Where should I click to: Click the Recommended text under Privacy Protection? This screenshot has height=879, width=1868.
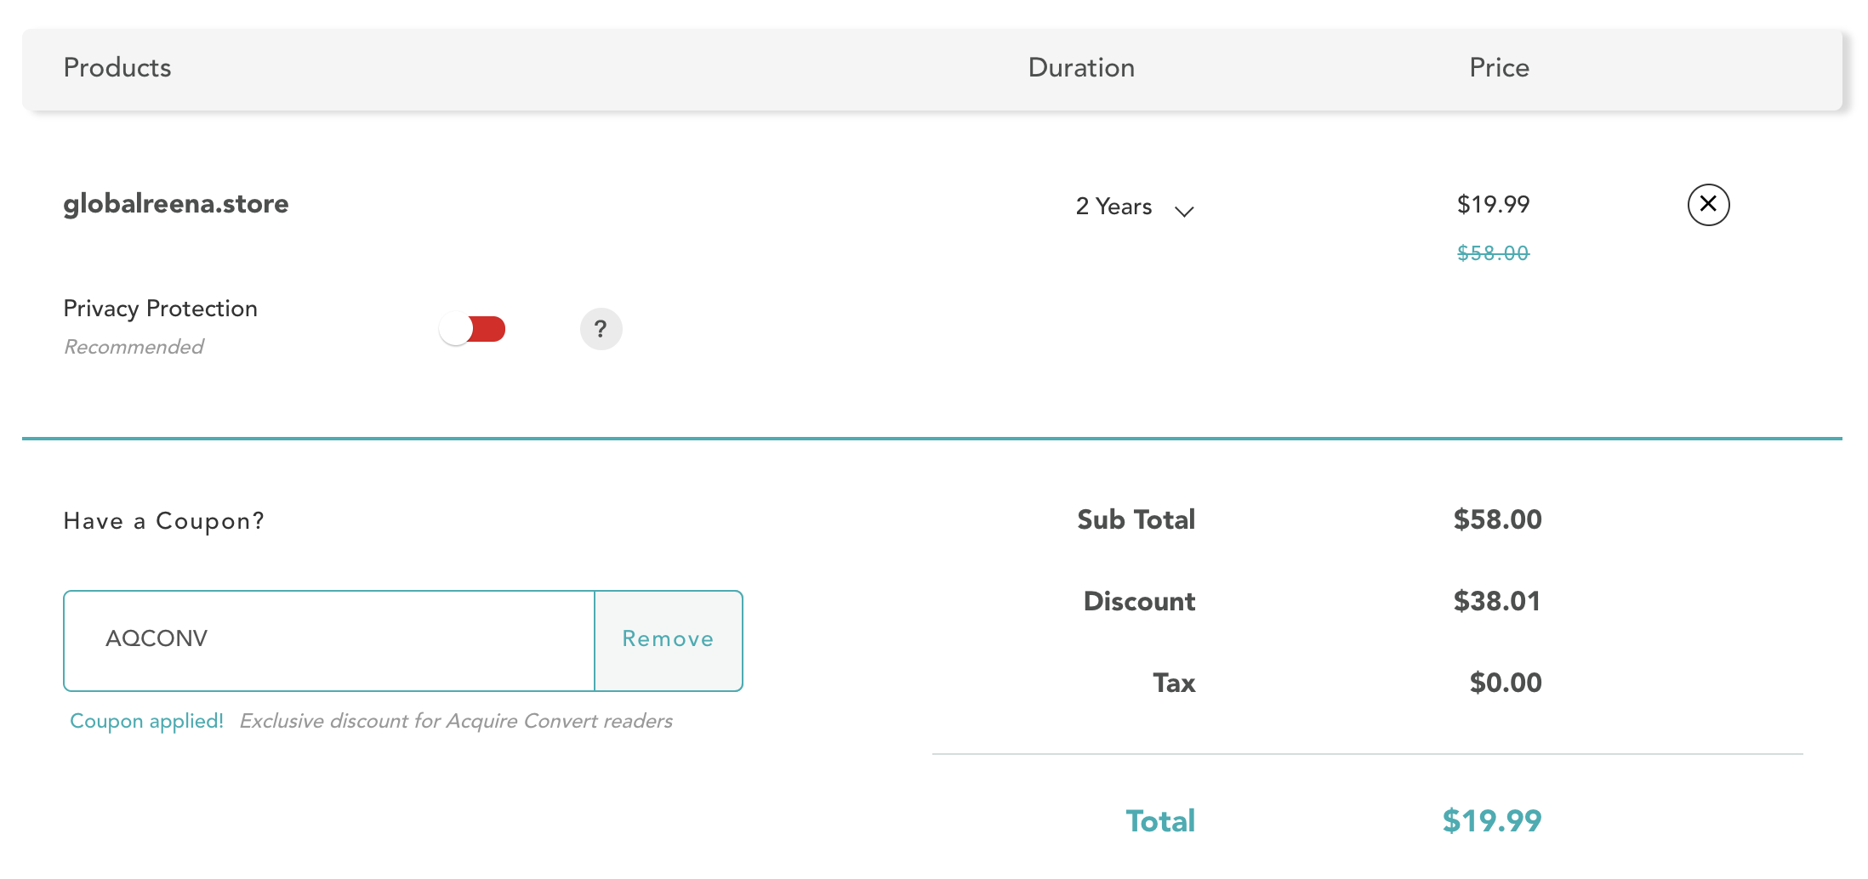click(134, 347)
